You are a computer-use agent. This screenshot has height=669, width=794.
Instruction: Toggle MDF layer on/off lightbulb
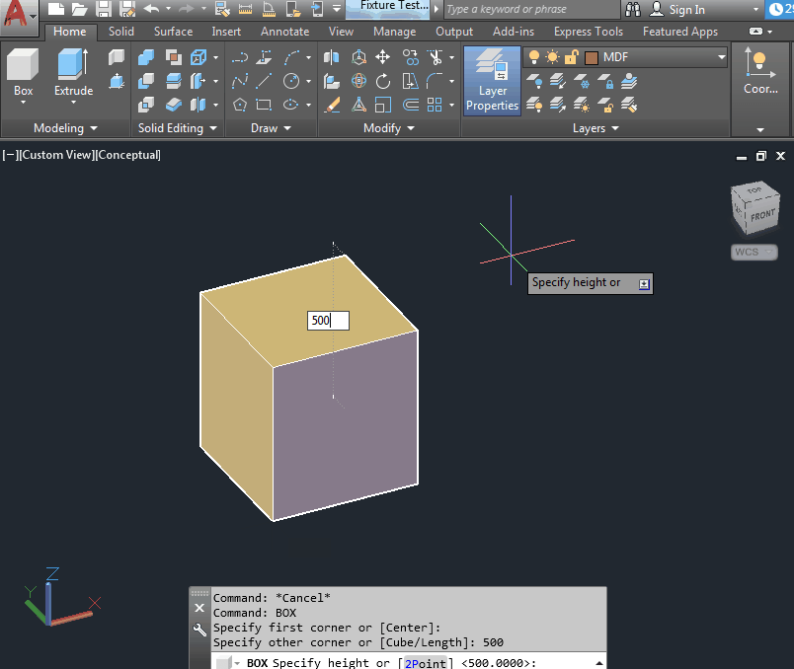[x=533, y=57]
